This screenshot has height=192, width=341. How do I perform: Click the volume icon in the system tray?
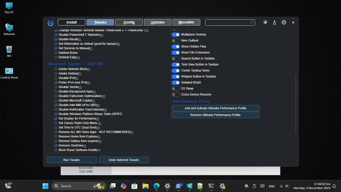[x=287, y=186]
